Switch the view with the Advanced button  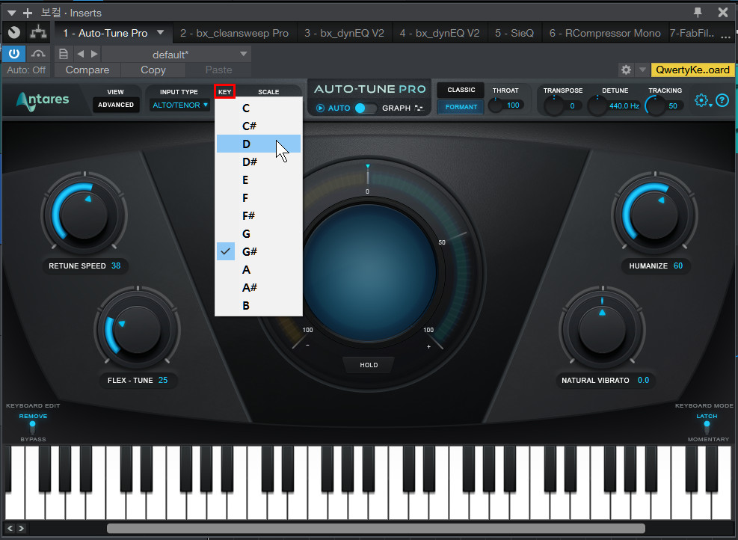[116, 105]
